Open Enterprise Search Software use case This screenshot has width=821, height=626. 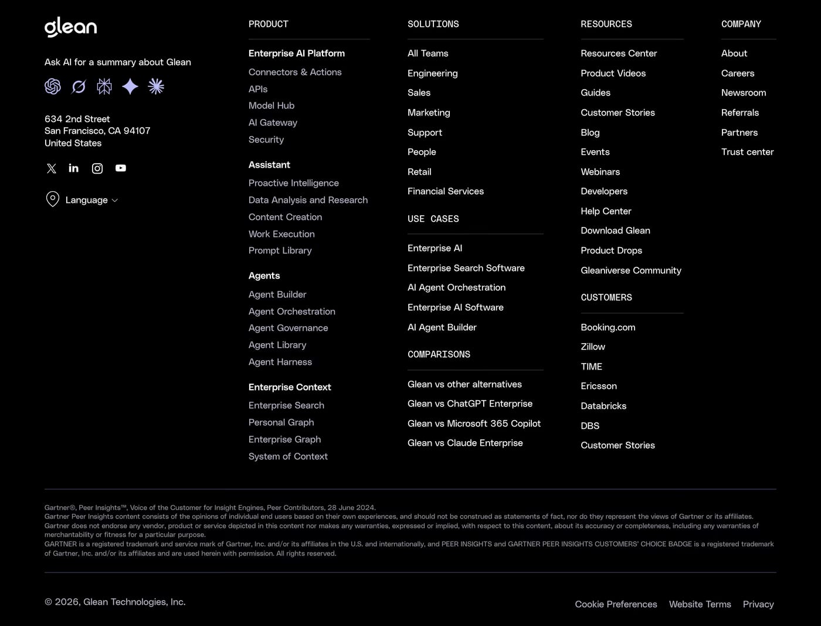click(466, 268)
